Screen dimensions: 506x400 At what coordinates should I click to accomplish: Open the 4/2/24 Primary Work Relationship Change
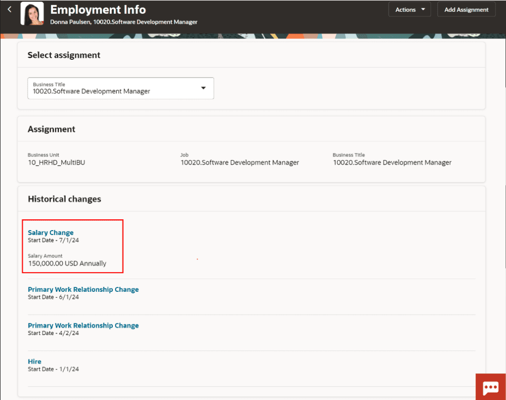(x=83, y=325)
